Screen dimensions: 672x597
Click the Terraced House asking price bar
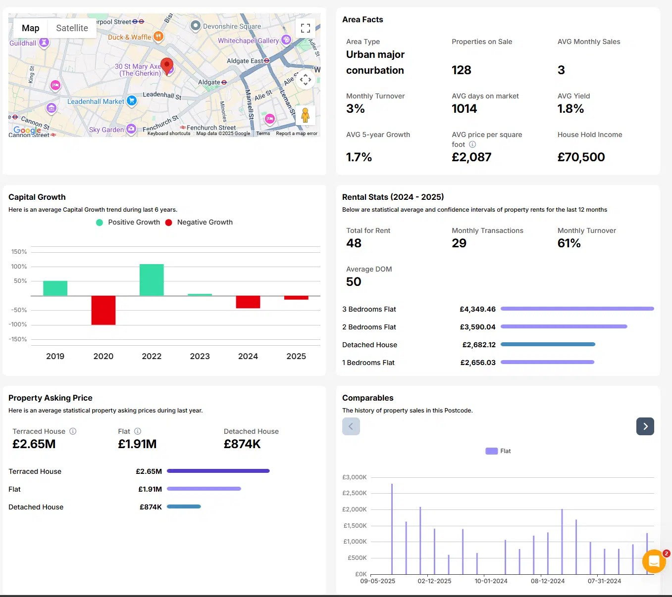coord(218,471)
